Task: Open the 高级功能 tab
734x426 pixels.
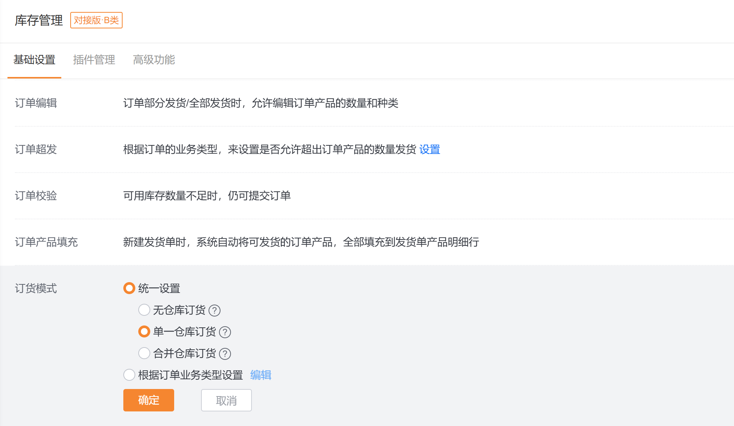Action: 154,60
